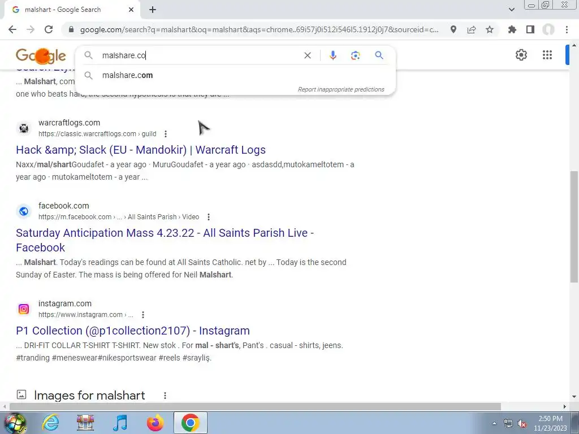
Task: Share this page via address bar icon
Action: 472,29
